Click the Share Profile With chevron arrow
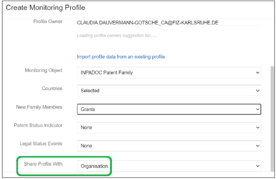 click(258, 166)
